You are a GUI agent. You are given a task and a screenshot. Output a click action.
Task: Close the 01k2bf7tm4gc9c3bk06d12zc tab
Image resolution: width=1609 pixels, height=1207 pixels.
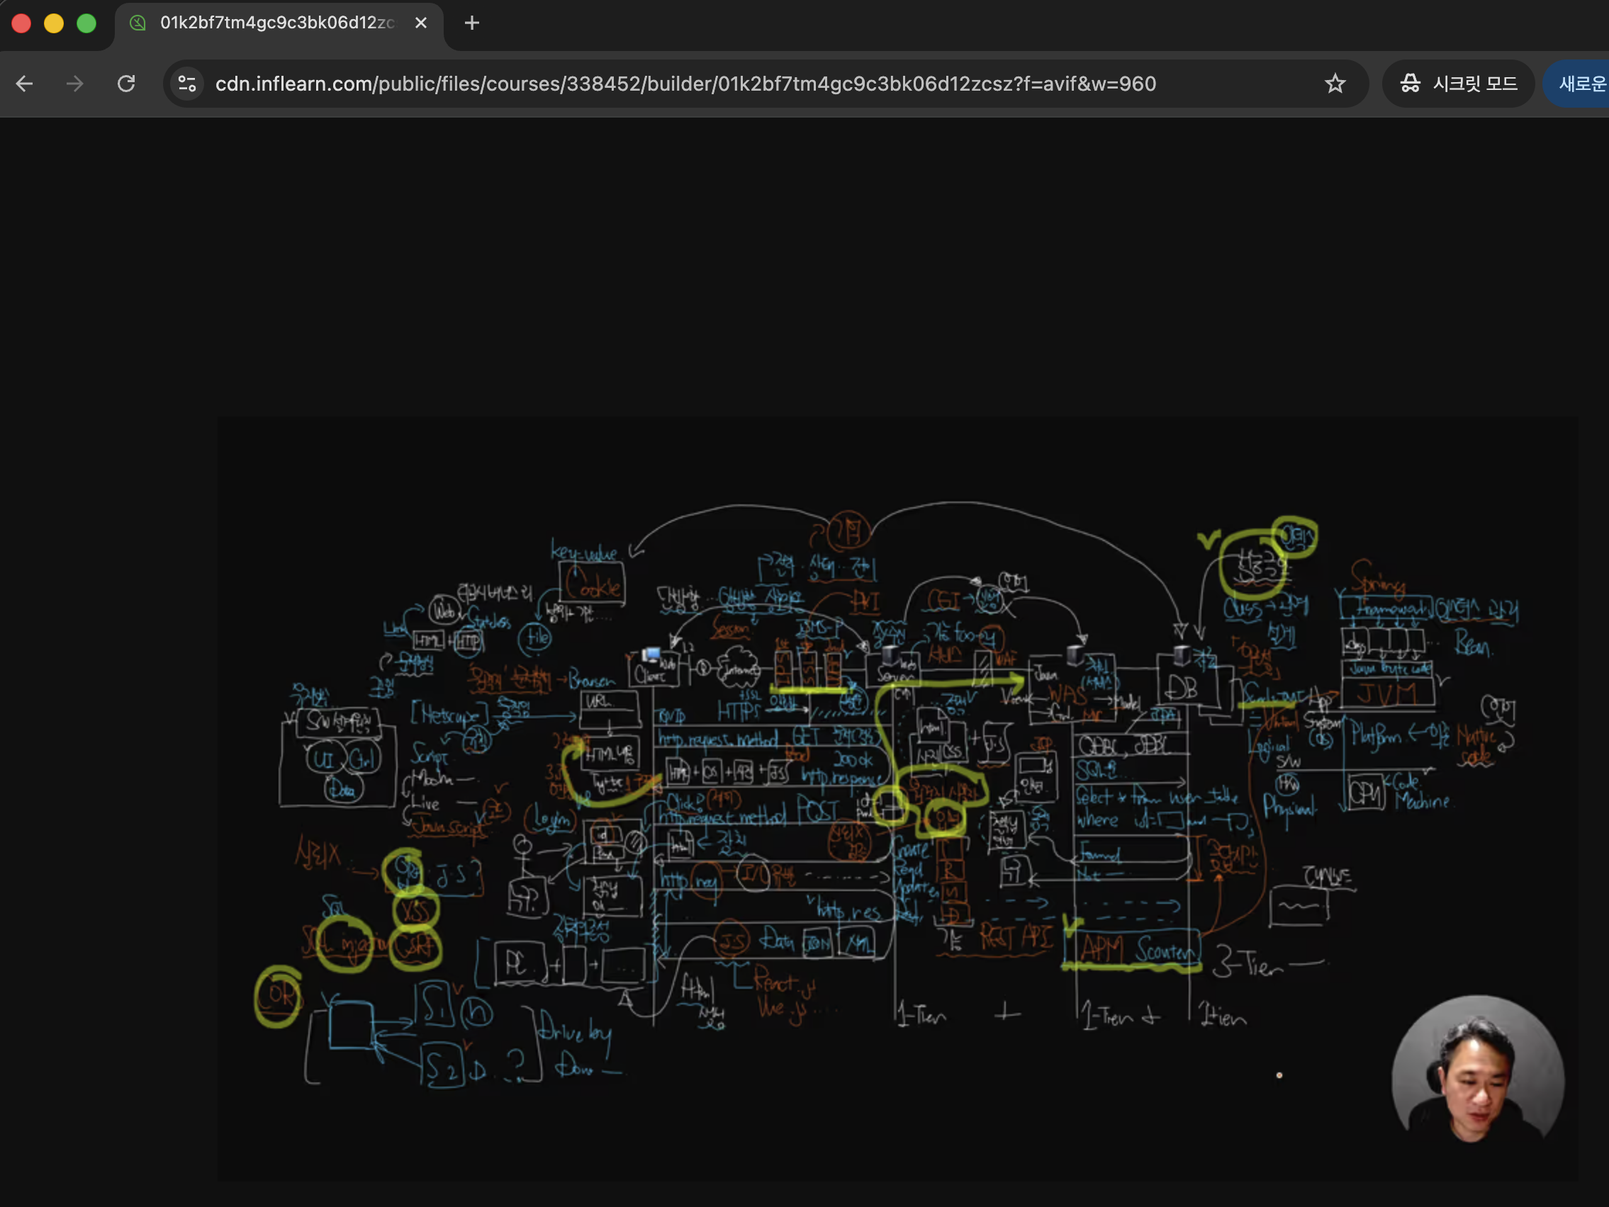(x=420, y=23)
